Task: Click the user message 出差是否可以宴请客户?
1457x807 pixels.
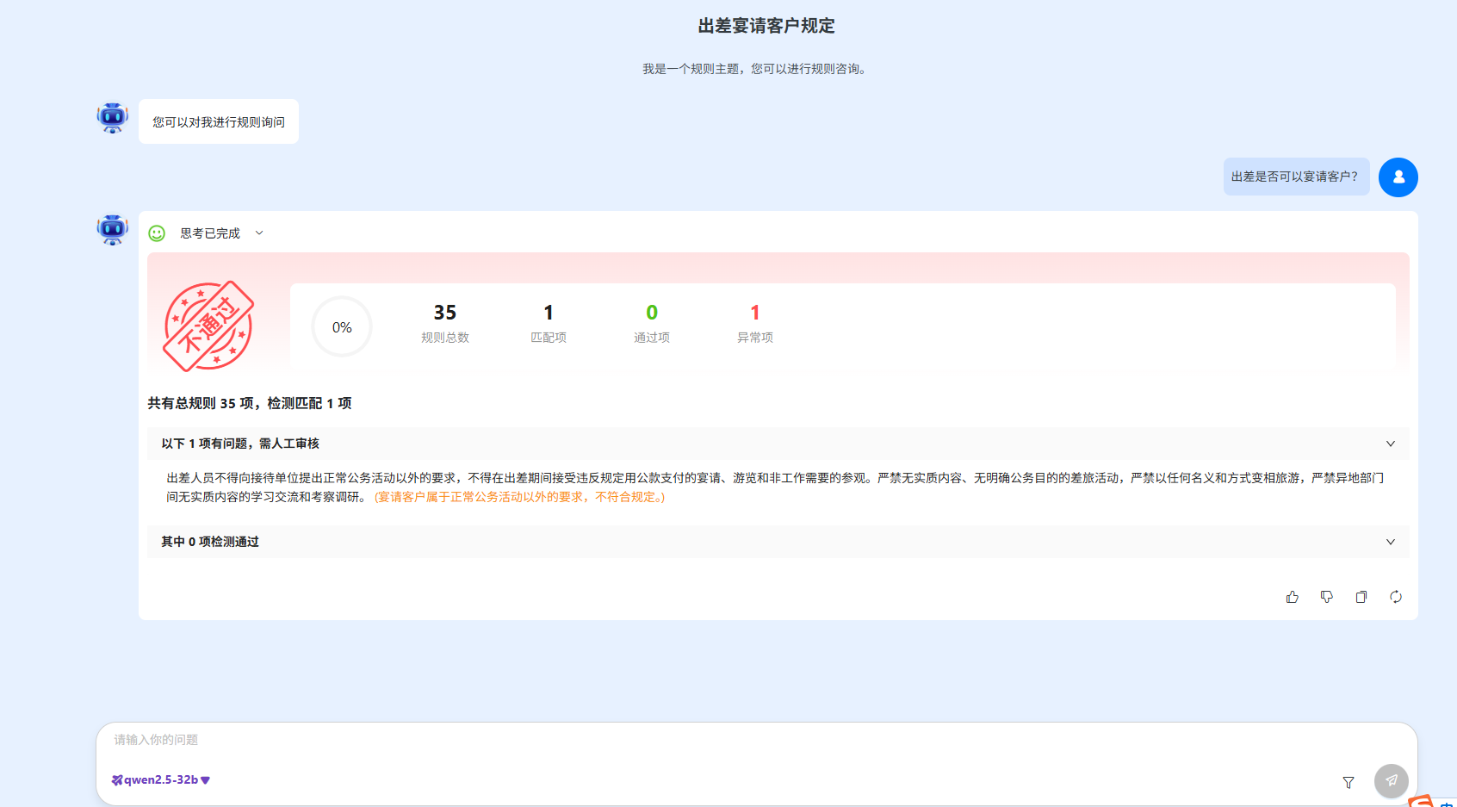Action: [1294, 177]
